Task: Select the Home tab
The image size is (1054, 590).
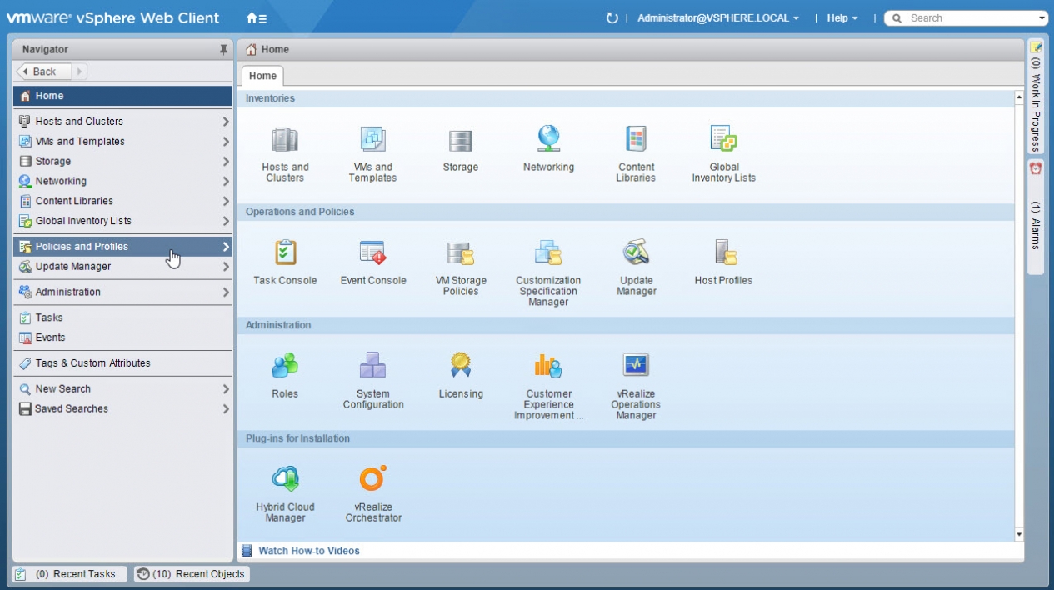Action: 262,76
